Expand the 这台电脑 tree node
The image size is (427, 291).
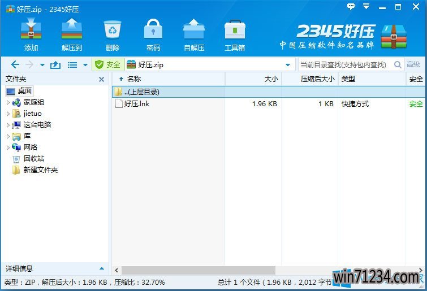pos(8,125)
